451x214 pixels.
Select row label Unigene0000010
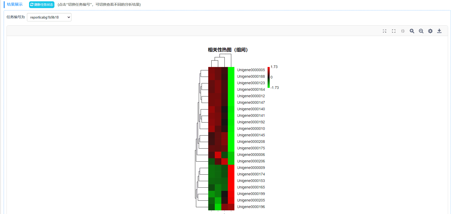coord(251,129)
